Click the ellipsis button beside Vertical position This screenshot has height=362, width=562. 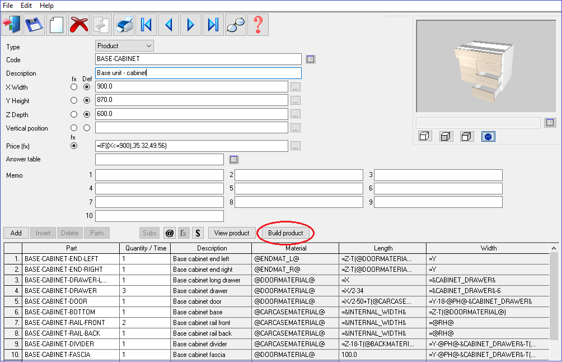click(x=296, y=128)
